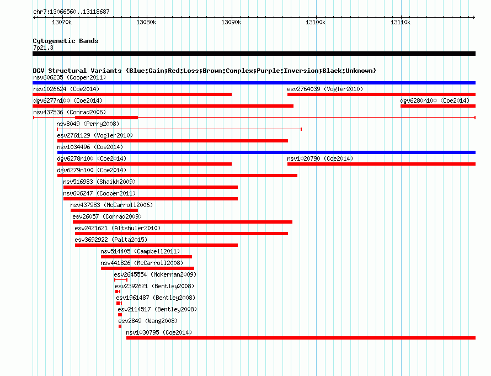
Task: Click the red bar under dgv6279n100
Action: click(x=177, y=176)
